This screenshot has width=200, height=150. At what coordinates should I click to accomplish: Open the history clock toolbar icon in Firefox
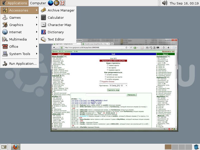164,47
